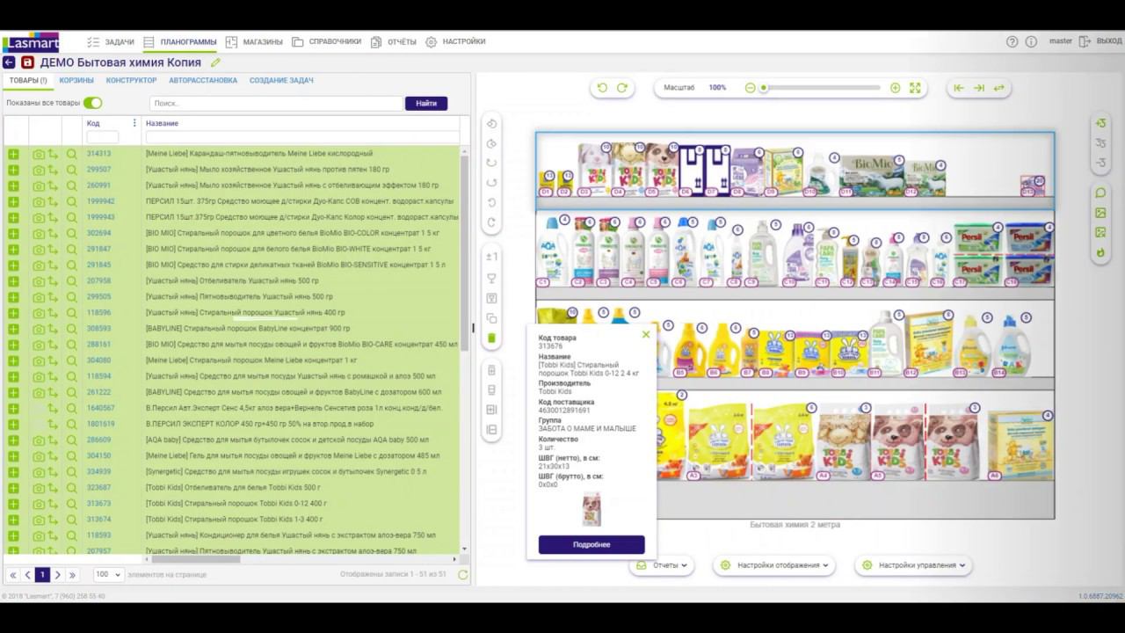
Task: Toggle the 'Показаны все товары' switch
Action: click(92, 103)
